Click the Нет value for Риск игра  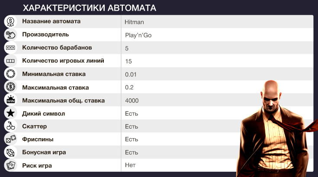coord(130,166)
